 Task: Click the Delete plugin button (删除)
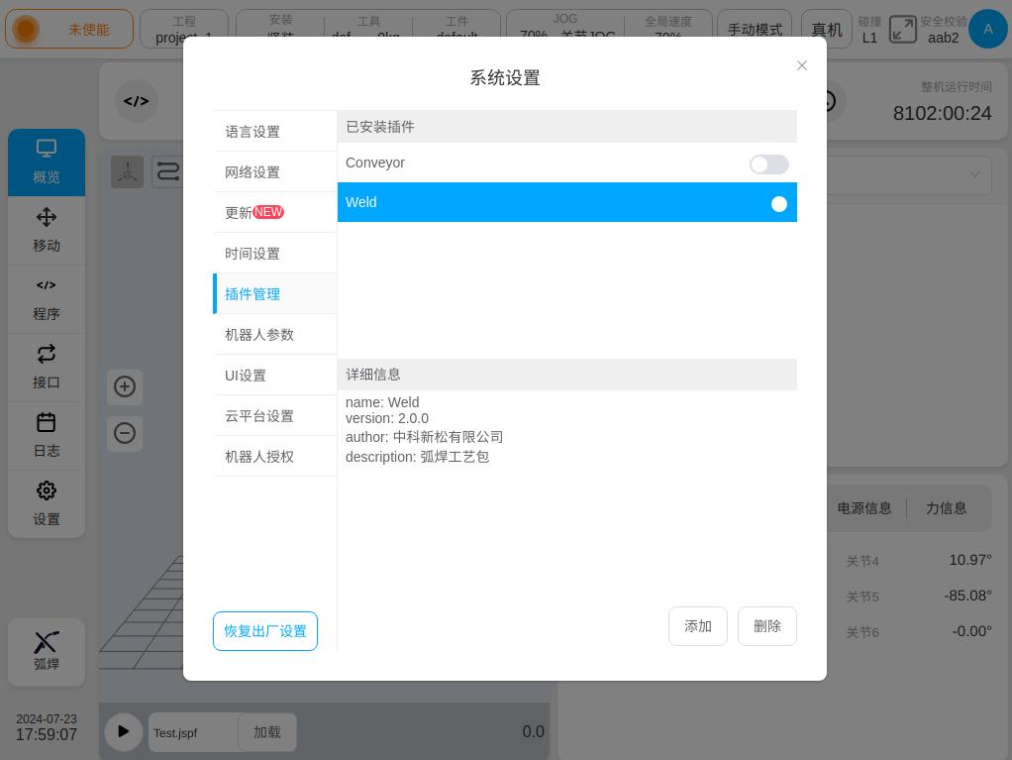point(766,626)
